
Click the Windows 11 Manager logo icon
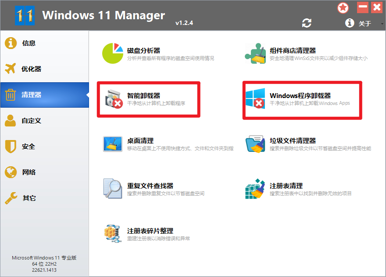(25, 15)
